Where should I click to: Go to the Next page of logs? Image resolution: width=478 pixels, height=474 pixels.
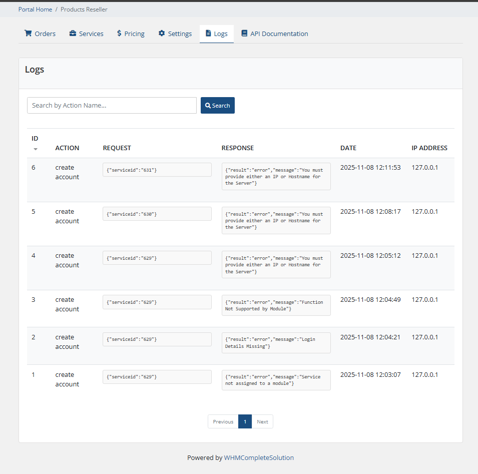click(x=262, y=421)
